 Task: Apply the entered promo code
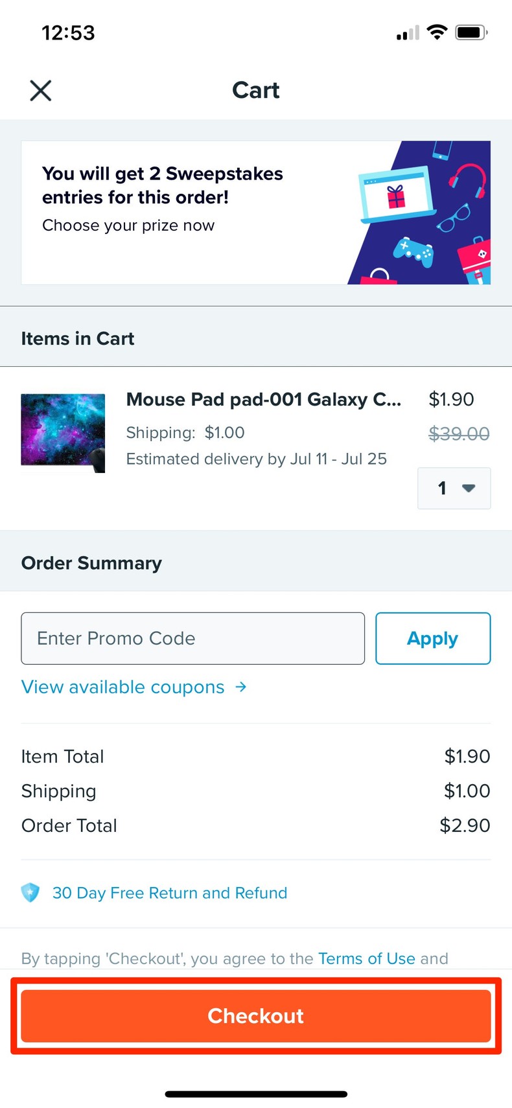[432, 638]
